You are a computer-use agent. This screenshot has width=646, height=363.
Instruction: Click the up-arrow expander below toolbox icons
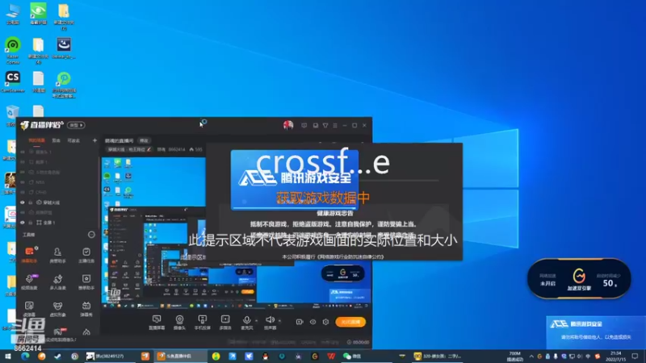[86, 332]
